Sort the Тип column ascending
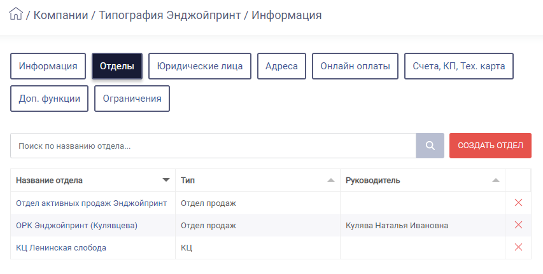543x274 pixels. click(331, 180)
